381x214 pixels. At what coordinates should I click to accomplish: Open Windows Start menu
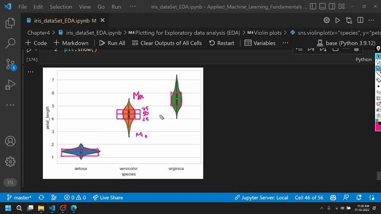click(8, 208)
